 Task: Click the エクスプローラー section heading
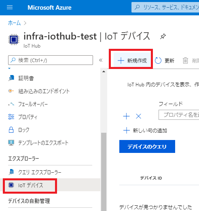click(23, 159)
